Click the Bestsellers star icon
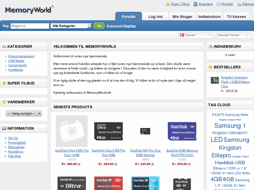Viewport: 254px width, 190px height. pyautogui.click(x=210, y=67)
